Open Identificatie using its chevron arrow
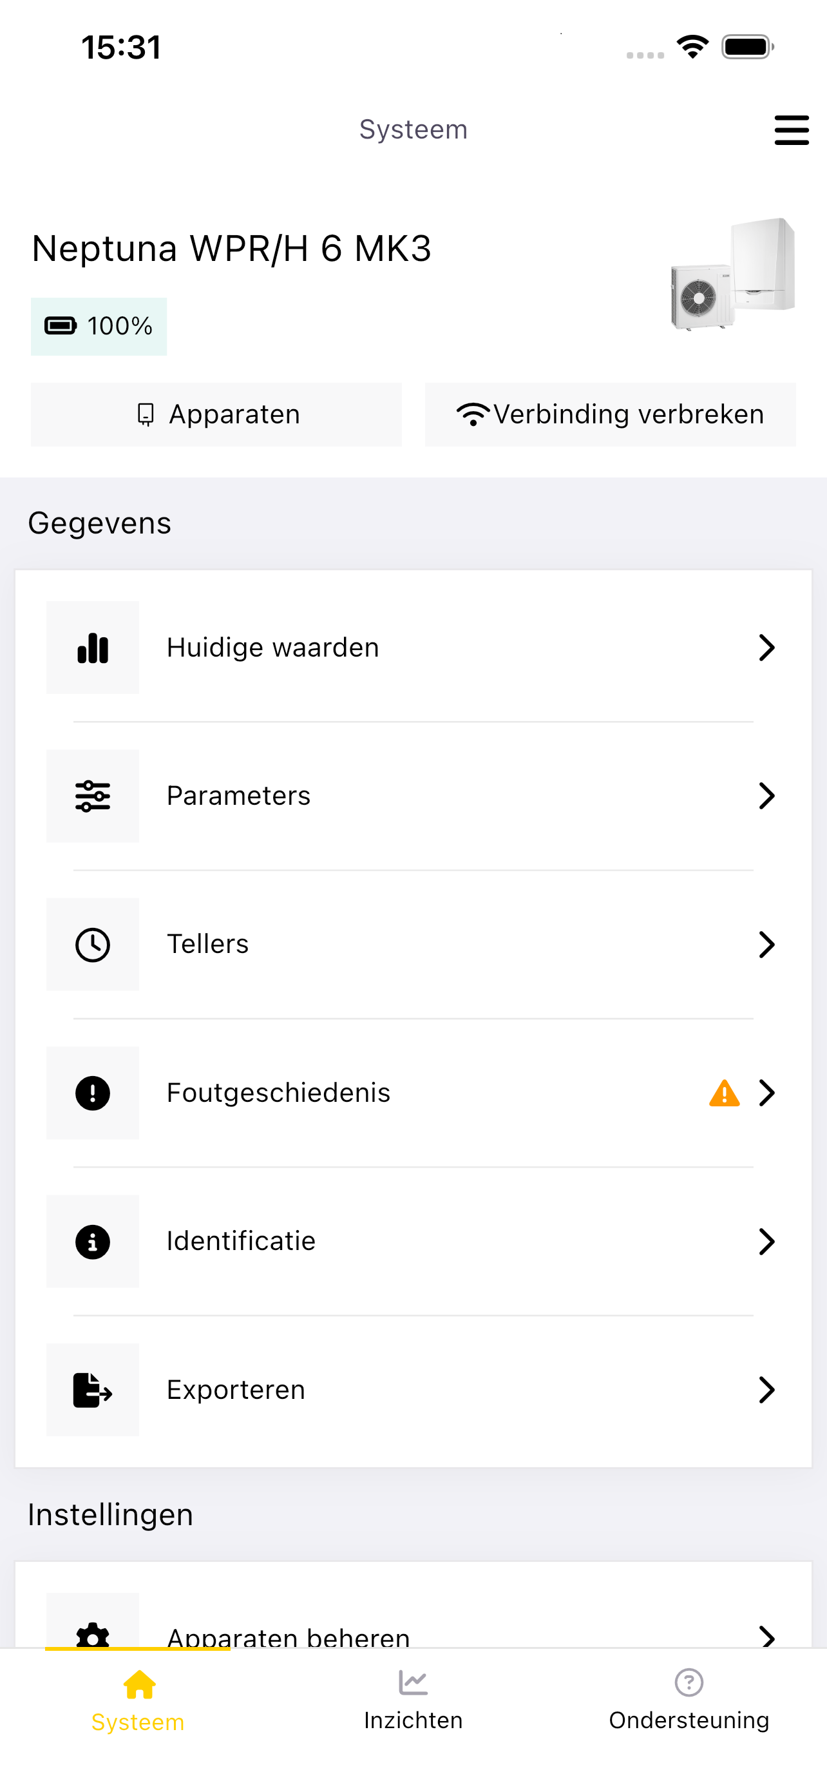The width and height of the screenshot is (827, 1790). 766,1241
